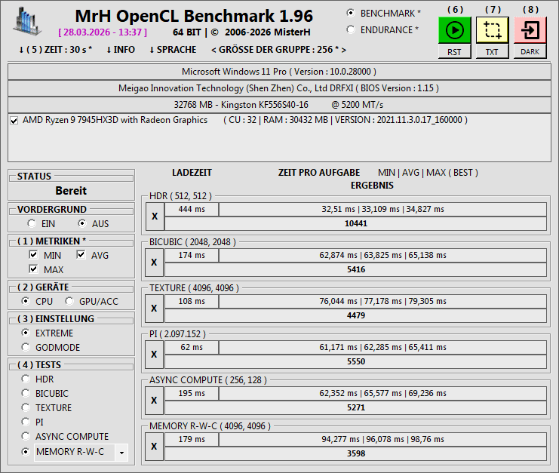Image resolution: width=559 pixels, height=473 pixels.
Task: Click the PI load time 62 ms
Action: point(192,347)
